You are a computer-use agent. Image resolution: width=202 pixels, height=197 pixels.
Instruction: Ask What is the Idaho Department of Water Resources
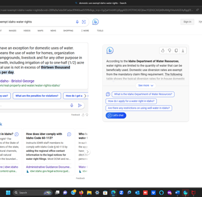click(143, 94)
